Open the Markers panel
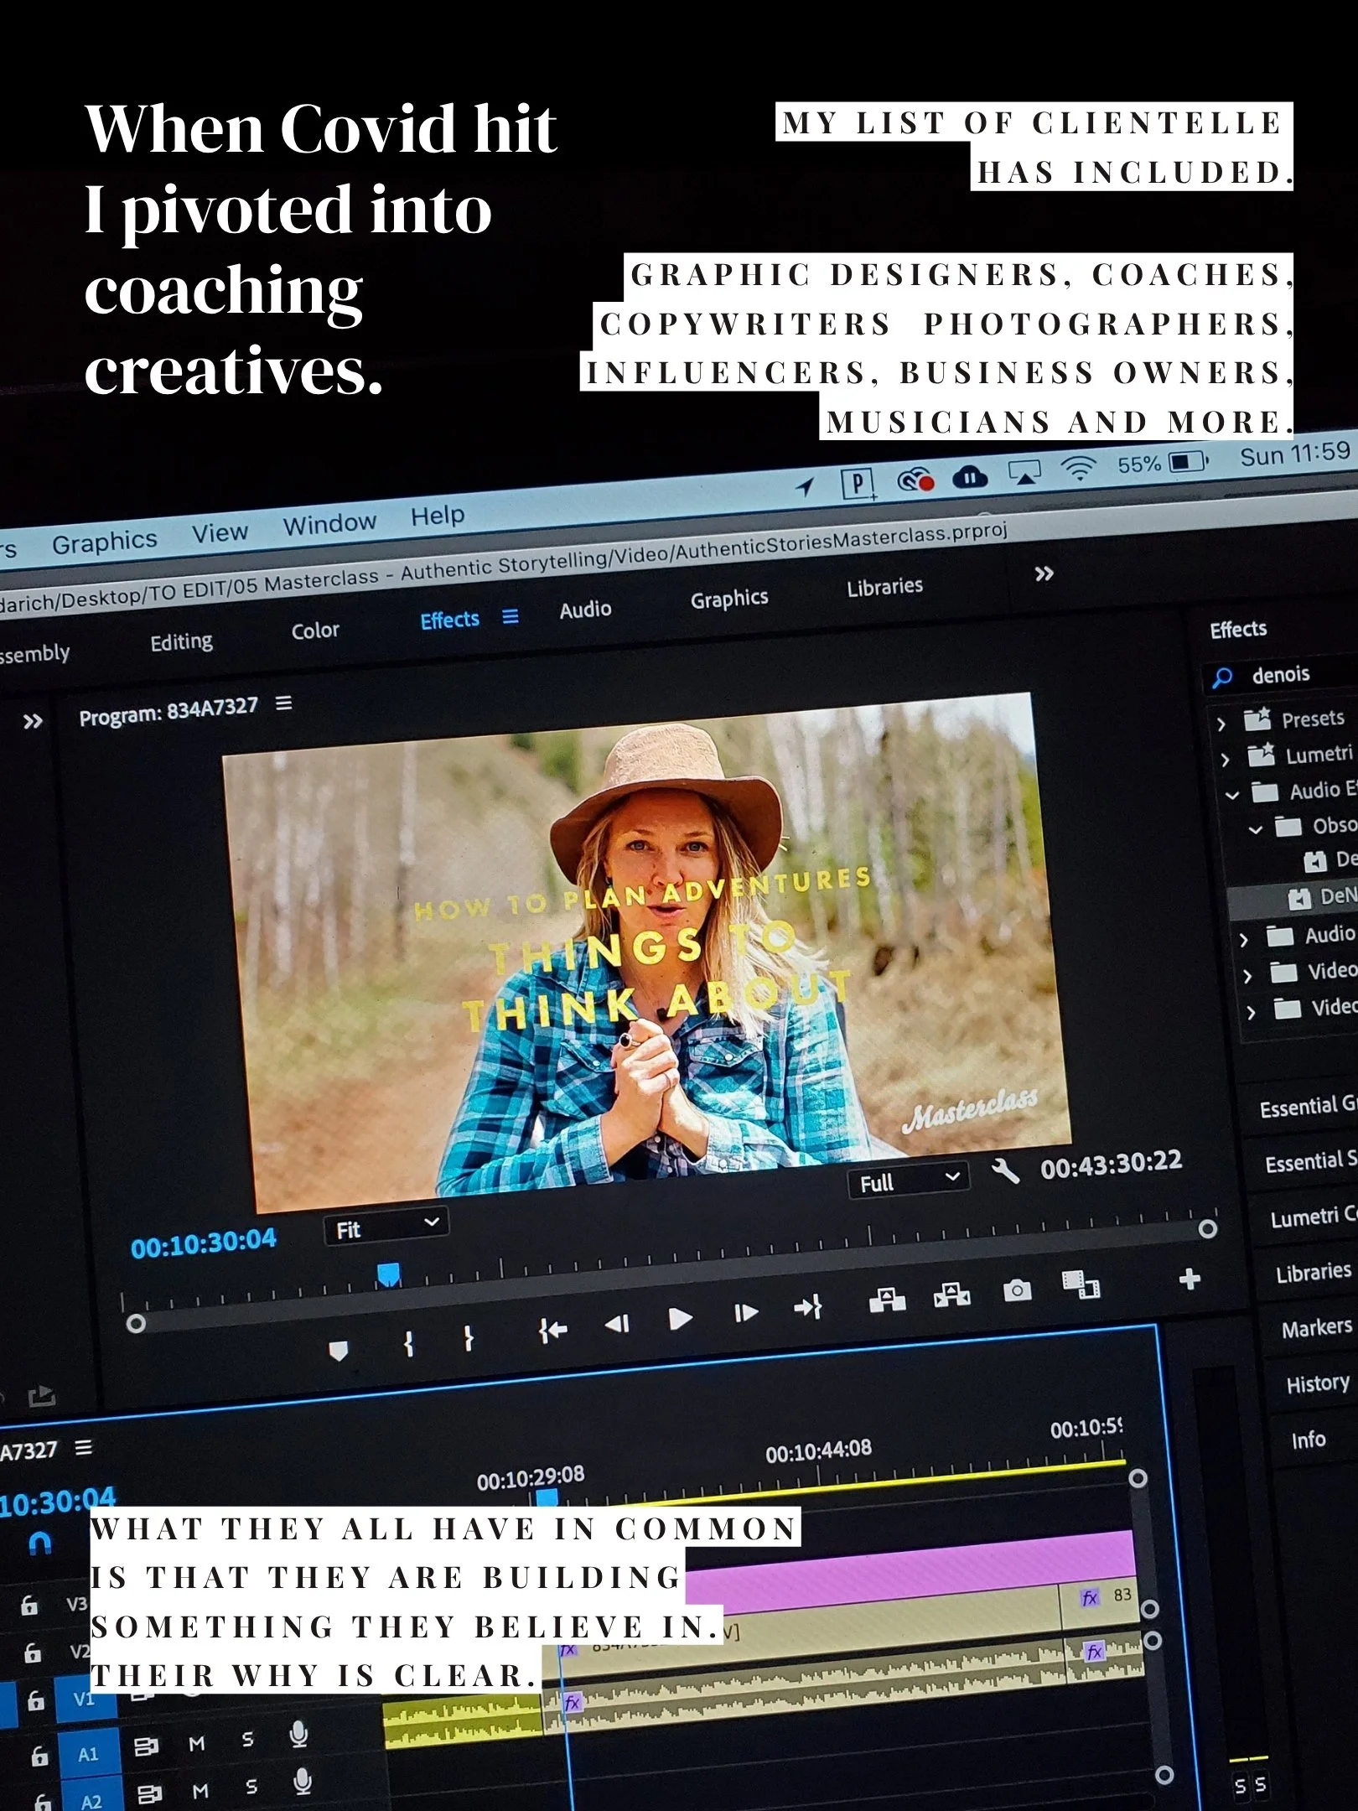1358x1811 pixels. (x=1316, y=1328)
